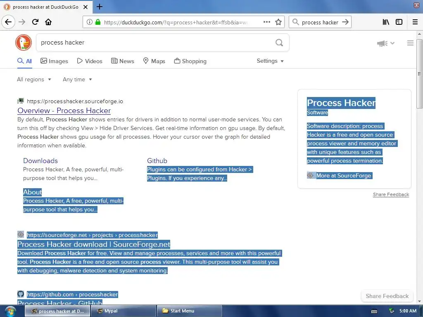Open Overview - Process Hacker result

click(64, 111)
